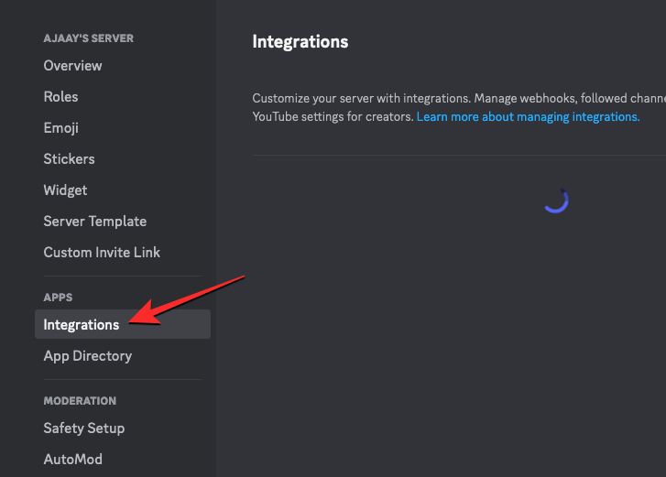Click the Integrations page heading
The image size is (666, 477).
300,42
